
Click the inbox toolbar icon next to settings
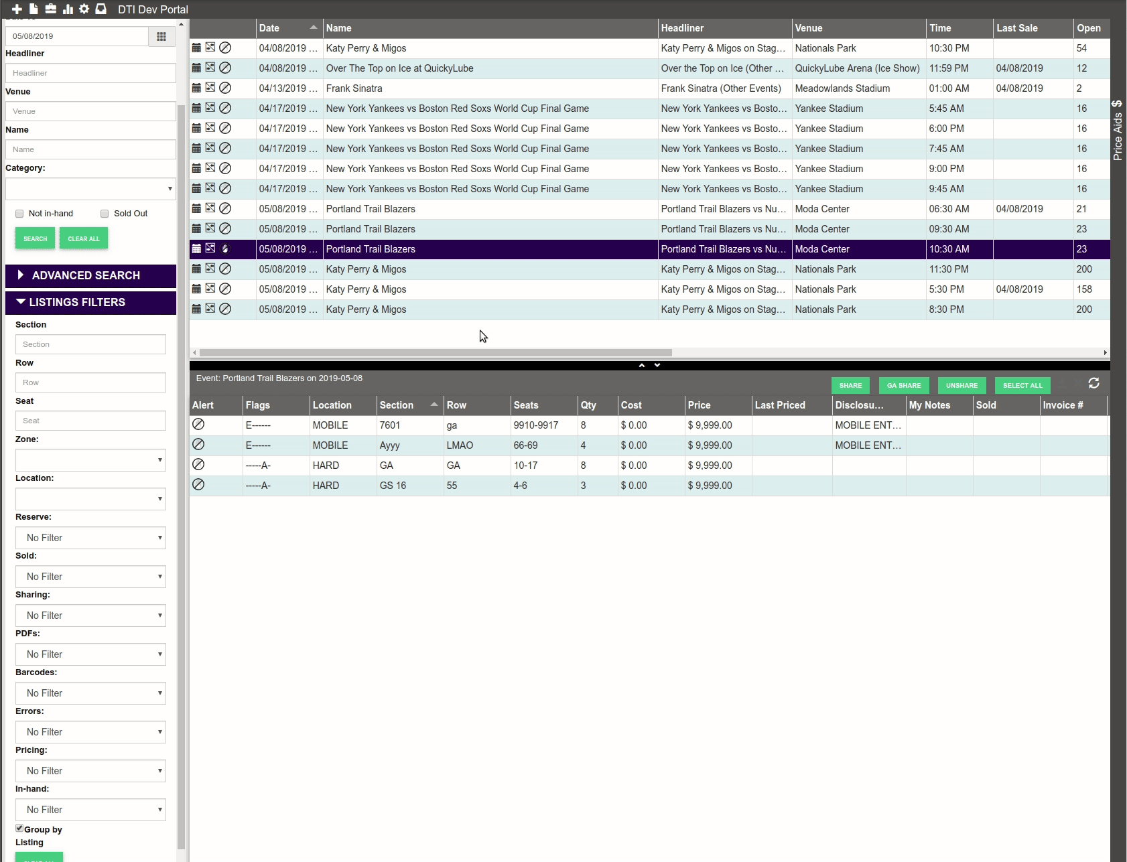101,9
